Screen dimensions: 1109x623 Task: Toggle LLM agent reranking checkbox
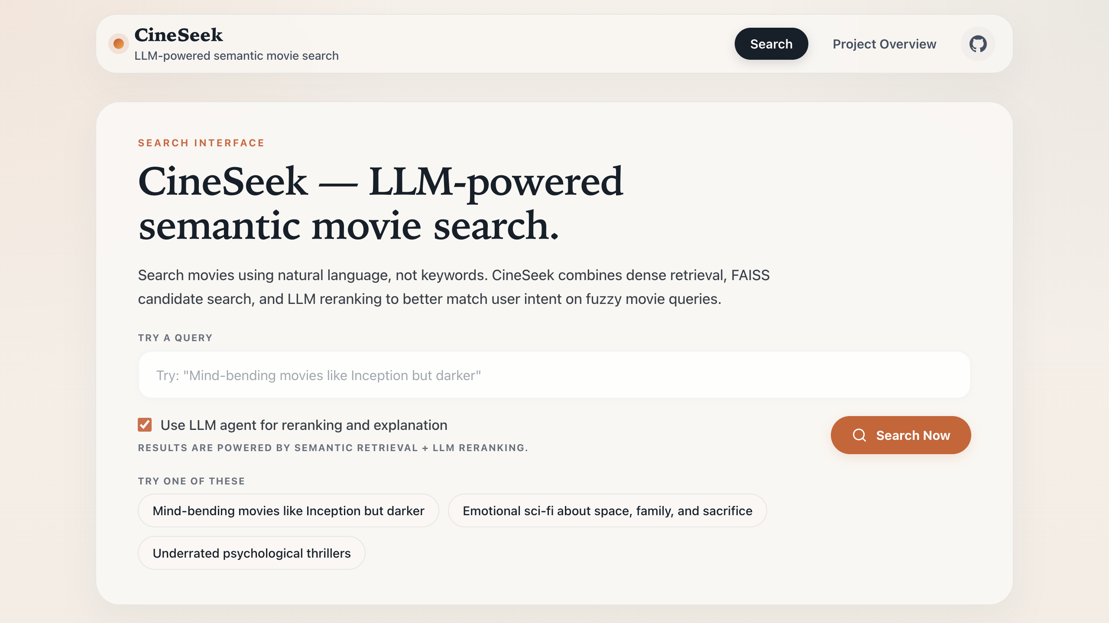click(x=145, y=425)
